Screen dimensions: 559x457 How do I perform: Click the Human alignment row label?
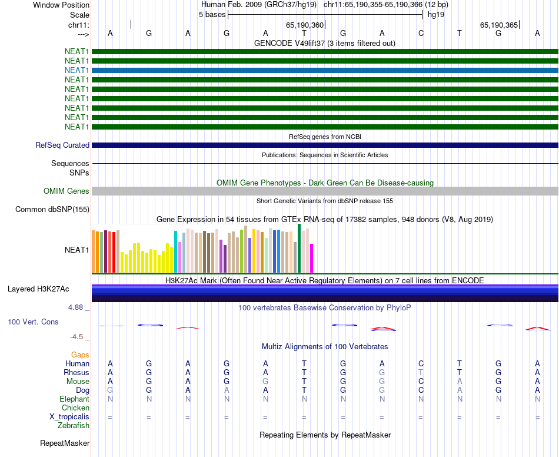click(77, 363)
